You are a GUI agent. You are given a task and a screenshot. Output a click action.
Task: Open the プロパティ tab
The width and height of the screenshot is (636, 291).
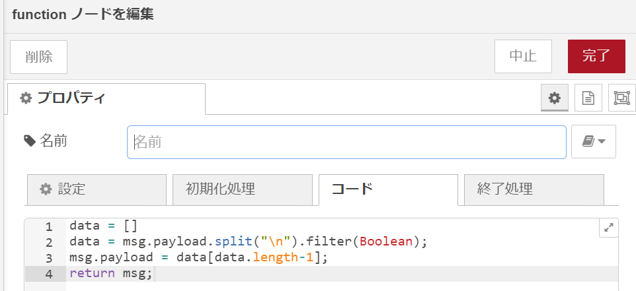coord(106,98)
